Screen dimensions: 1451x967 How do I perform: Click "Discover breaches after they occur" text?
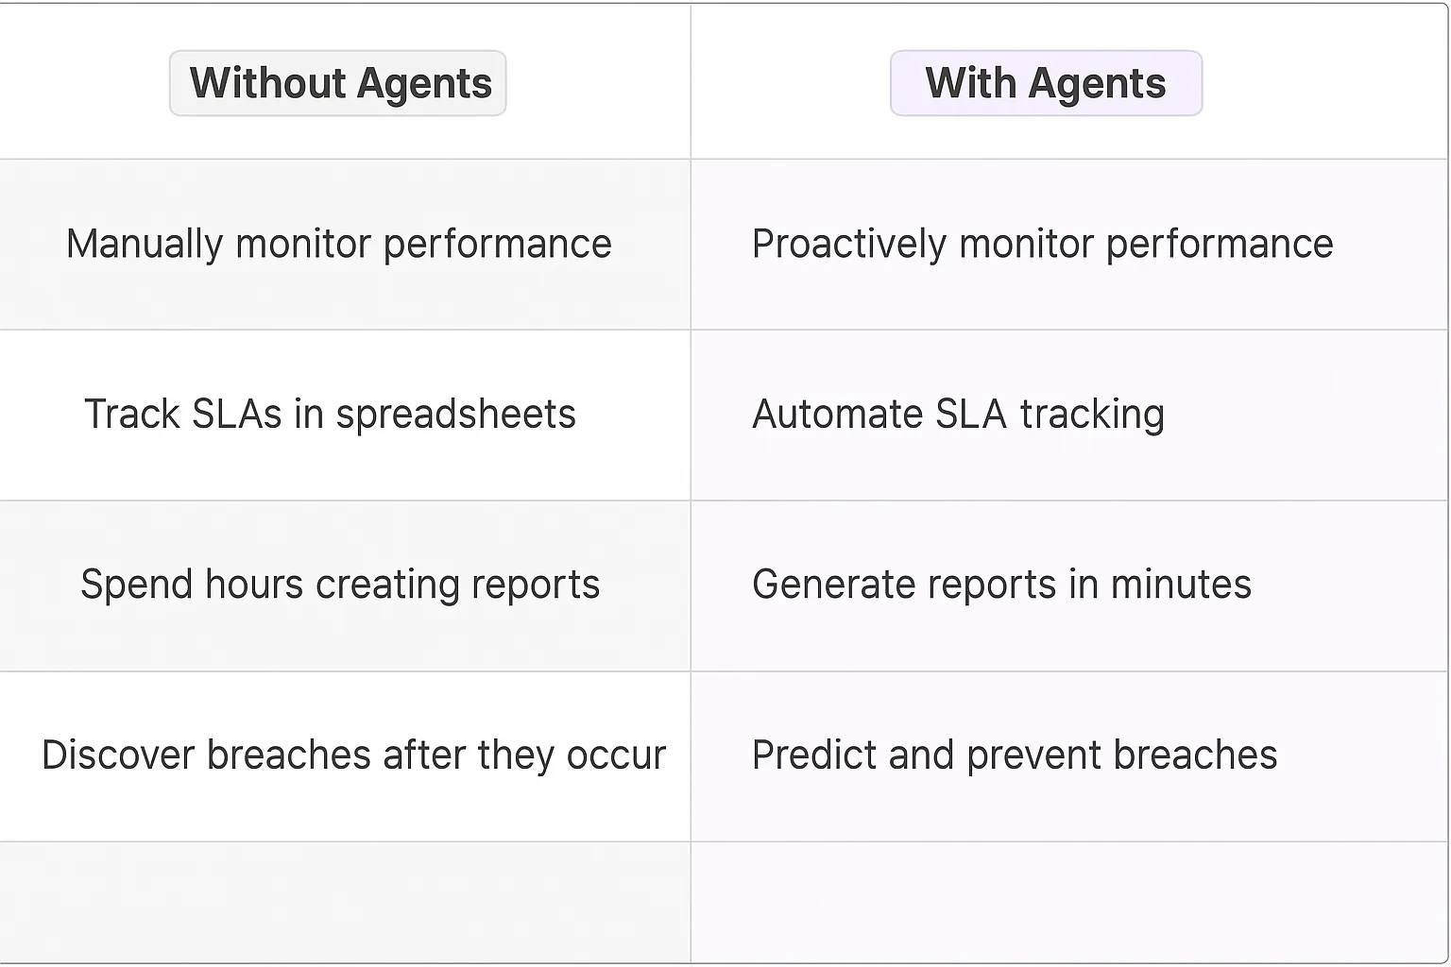pyautogui.click(x=354, y=755)
